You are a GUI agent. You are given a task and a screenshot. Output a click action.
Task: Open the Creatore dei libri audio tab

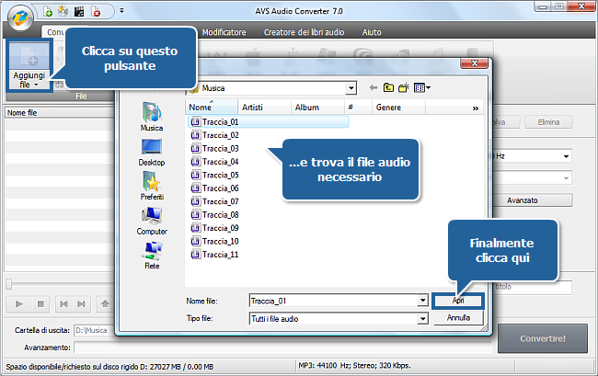304,32
